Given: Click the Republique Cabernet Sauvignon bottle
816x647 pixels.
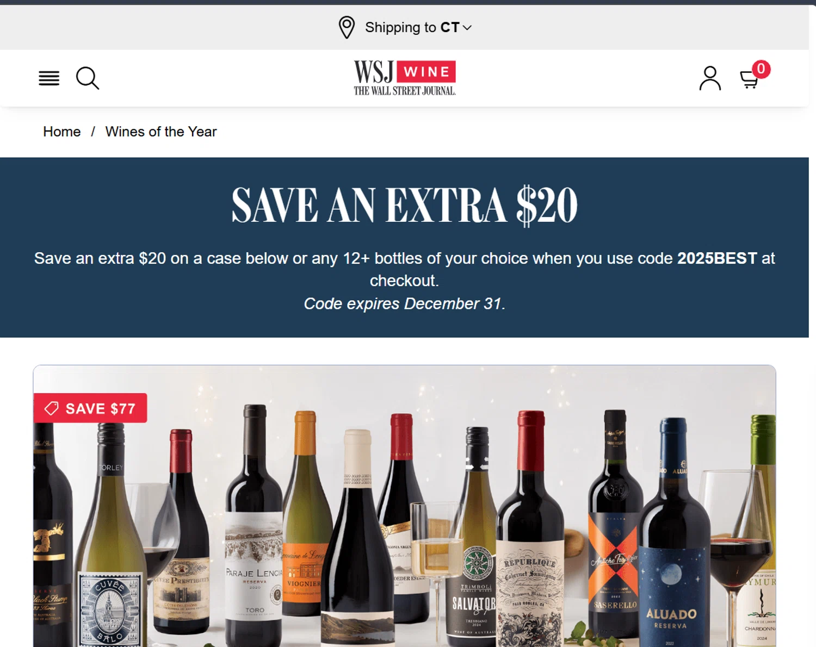Looking at the screenshot, I should point(530,530).
